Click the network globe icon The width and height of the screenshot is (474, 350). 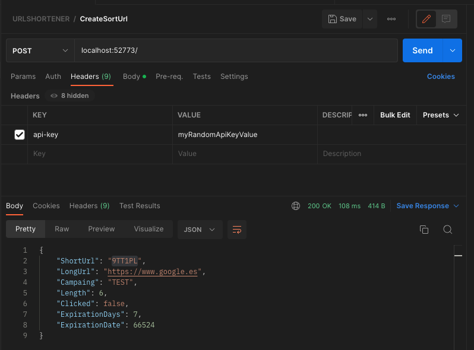[296, 206]
